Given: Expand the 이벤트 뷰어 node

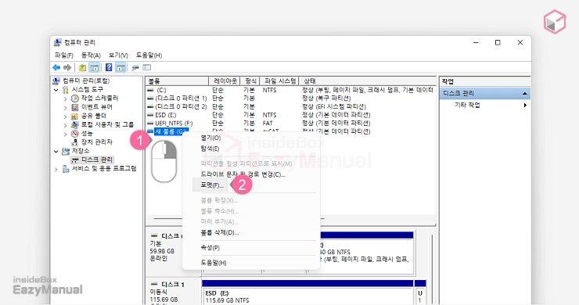Looking at the screenshot, I should point(66,107).
